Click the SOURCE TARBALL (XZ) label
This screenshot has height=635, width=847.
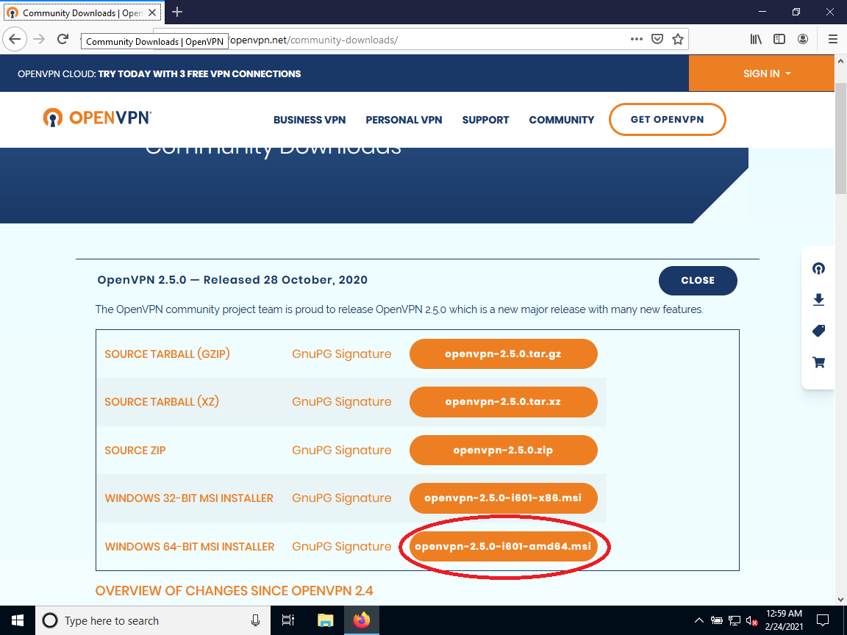[x=162, y=402]
